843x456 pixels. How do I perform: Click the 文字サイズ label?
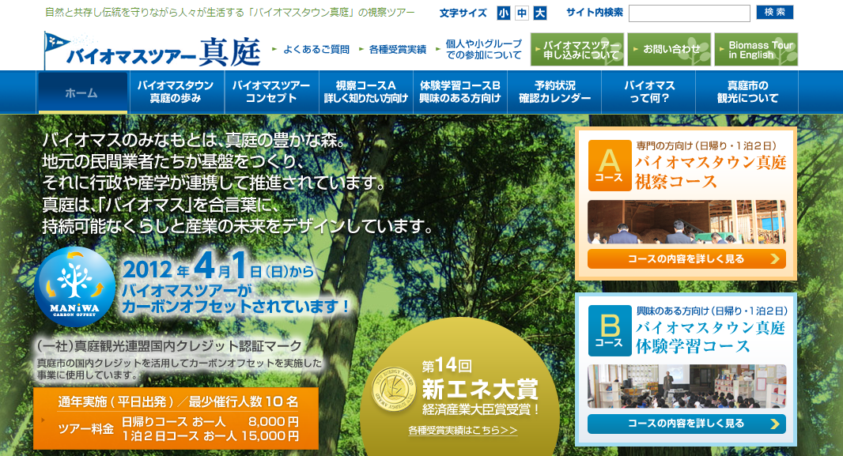pyautogui.click(x=463, y=13)
